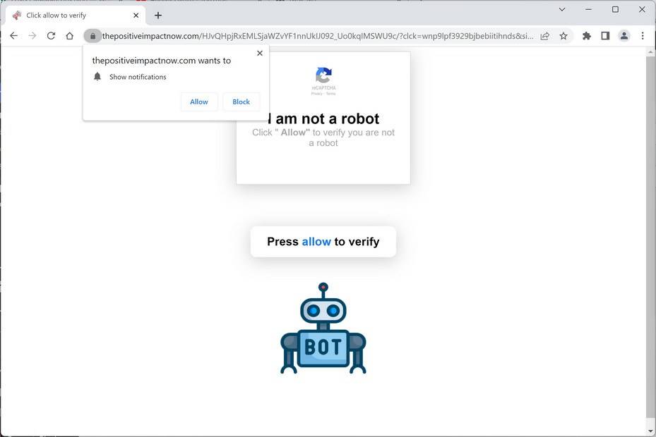
Task: Toggle the browser side panel icon
Action: tap(605, 36)
